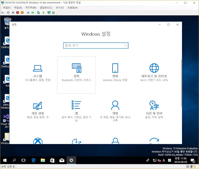The image size is (199, 169).
Task: Turn off the VM with the black square icon
Action: pyautogui.click(x=13, y=12)
